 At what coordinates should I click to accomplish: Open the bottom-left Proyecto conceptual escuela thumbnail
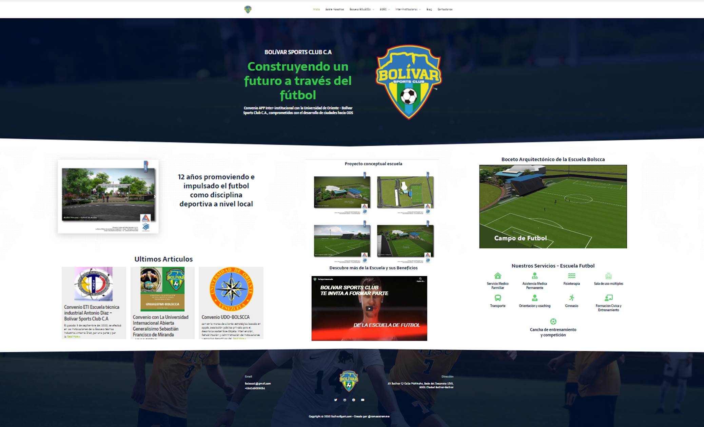(x=342, y=241)
